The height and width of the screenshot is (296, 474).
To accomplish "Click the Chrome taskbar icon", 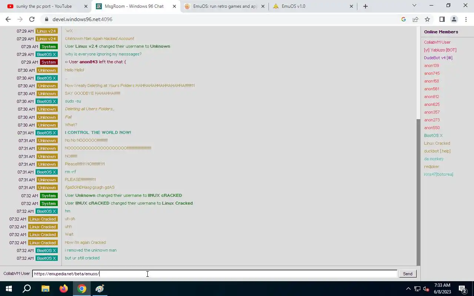I will point(82,289).
